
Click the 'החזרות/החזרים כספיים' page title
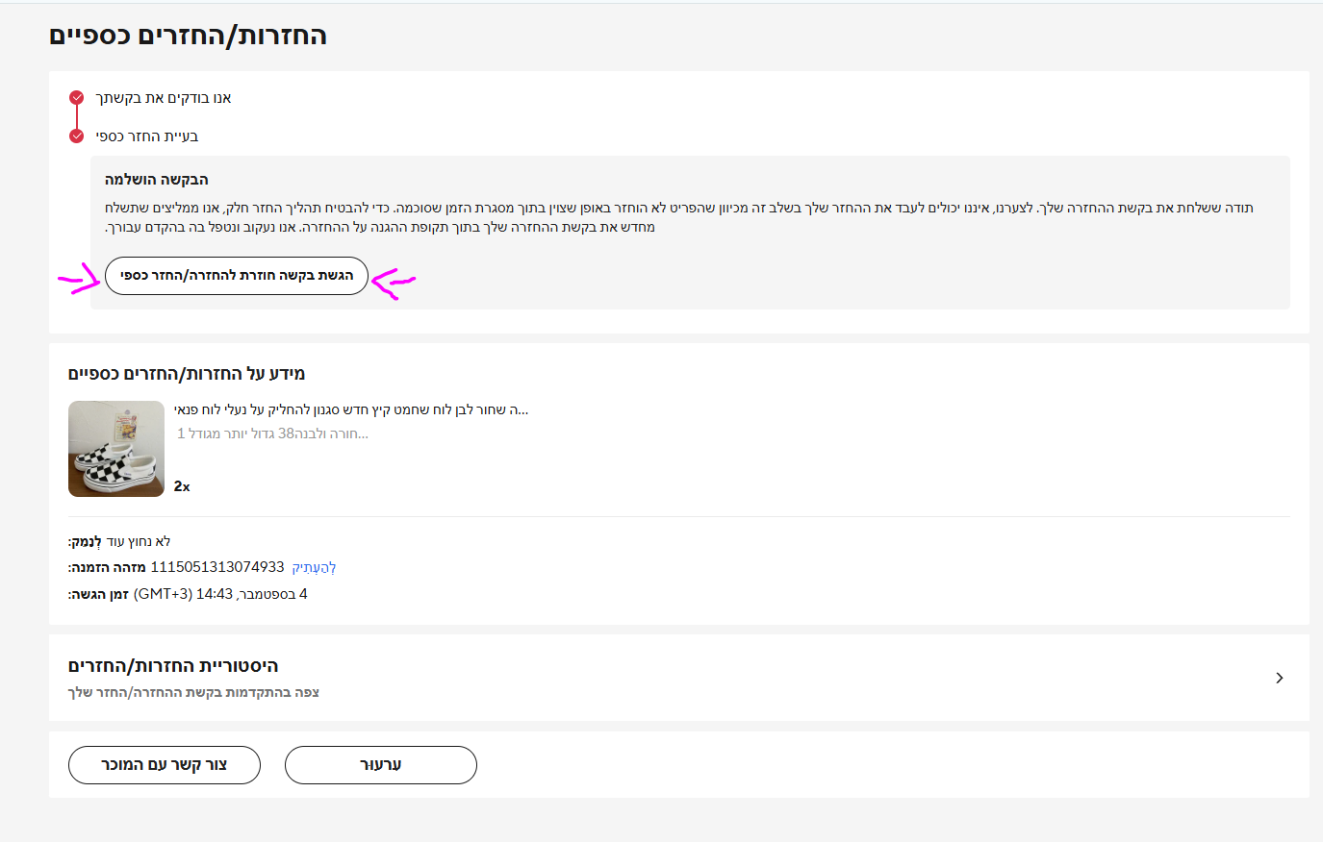tap(189, 37)
